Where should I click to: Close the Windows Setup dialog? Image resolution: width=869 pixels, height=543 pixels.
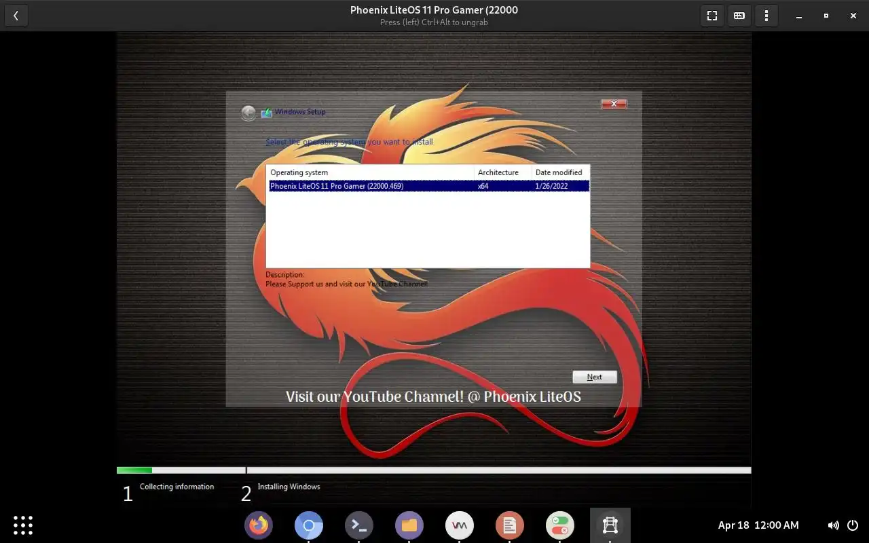pos(614,104)
